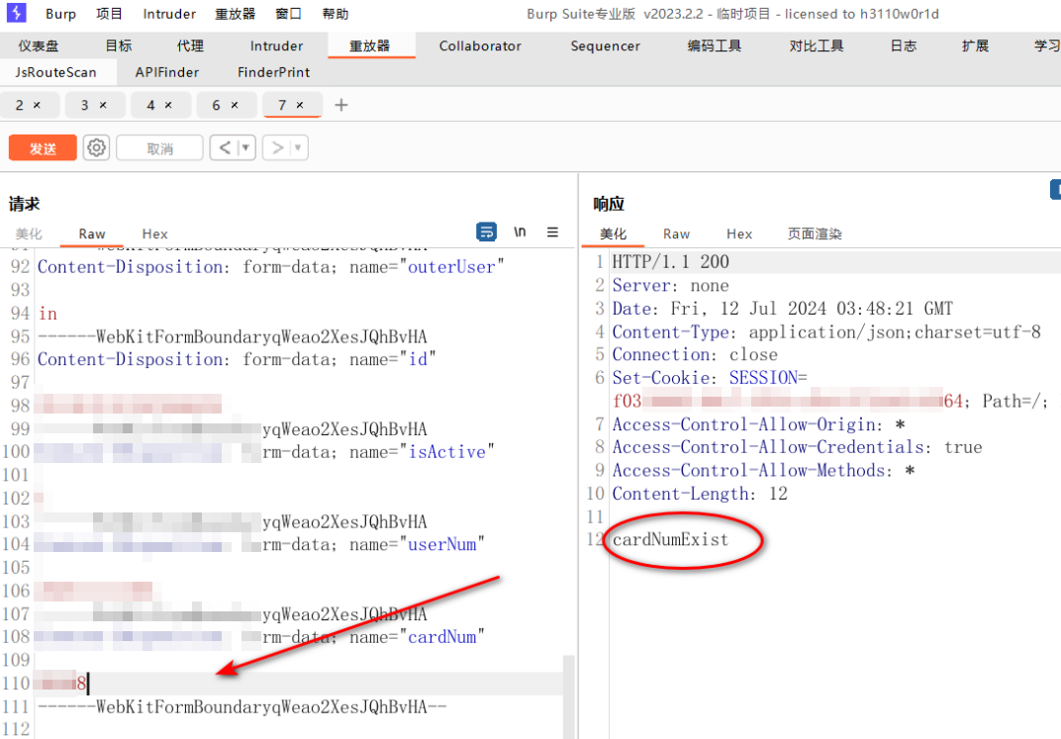The width and height of the screenshot is (1061, 739).
Task: Select Repeater tab 3
Action: [x=84, y=105]
